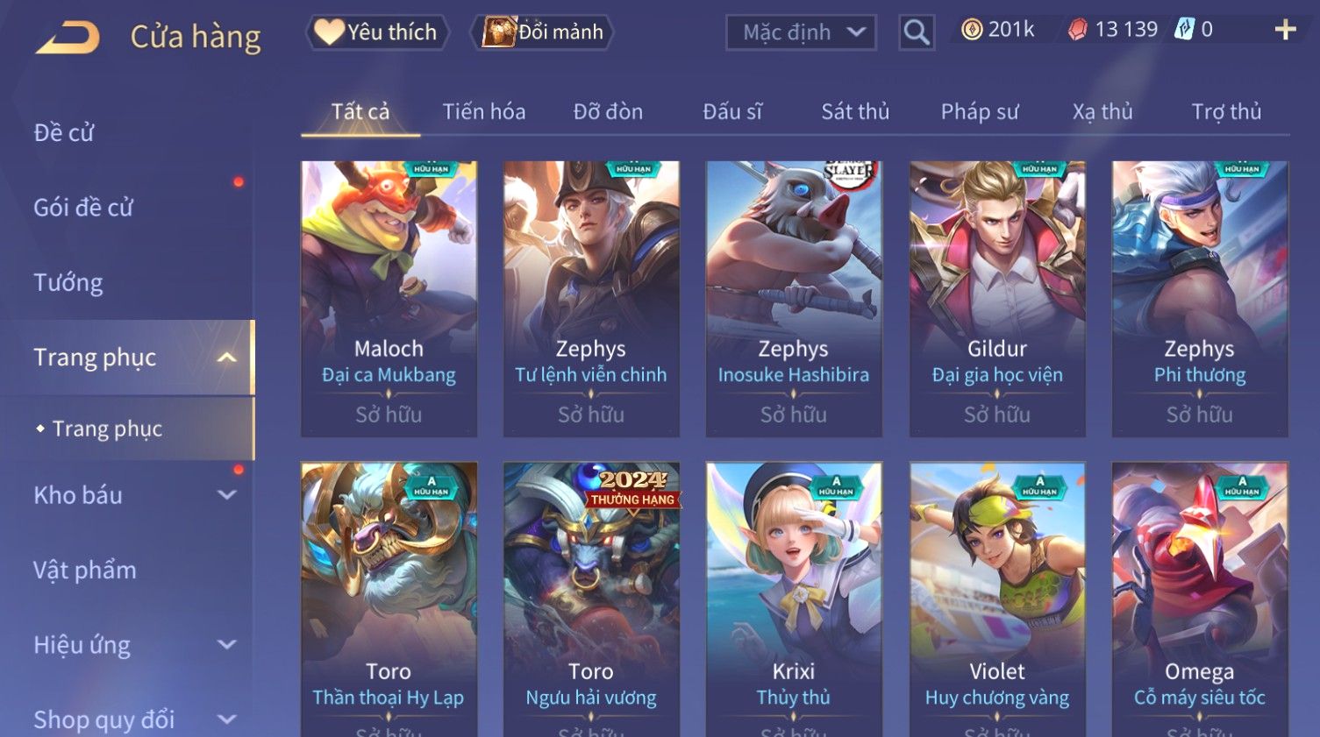The height and width of the screenshot is (737, 1320).
Task: Collapse the Trang phục sidebar section
Action: pos(226,358)
